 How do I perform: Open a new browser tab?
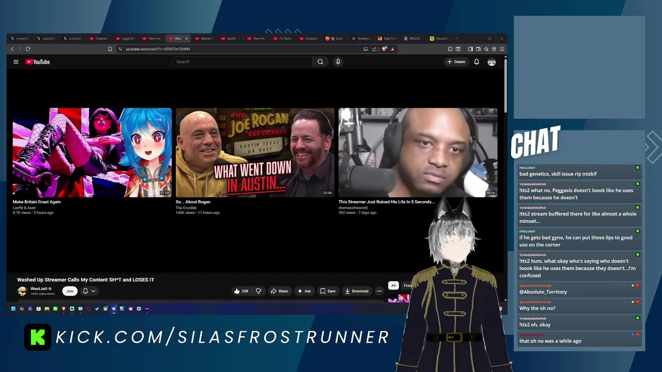457,39
